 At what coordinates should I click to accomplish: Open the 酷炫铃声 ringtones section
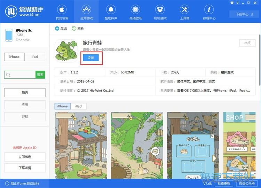111,12
